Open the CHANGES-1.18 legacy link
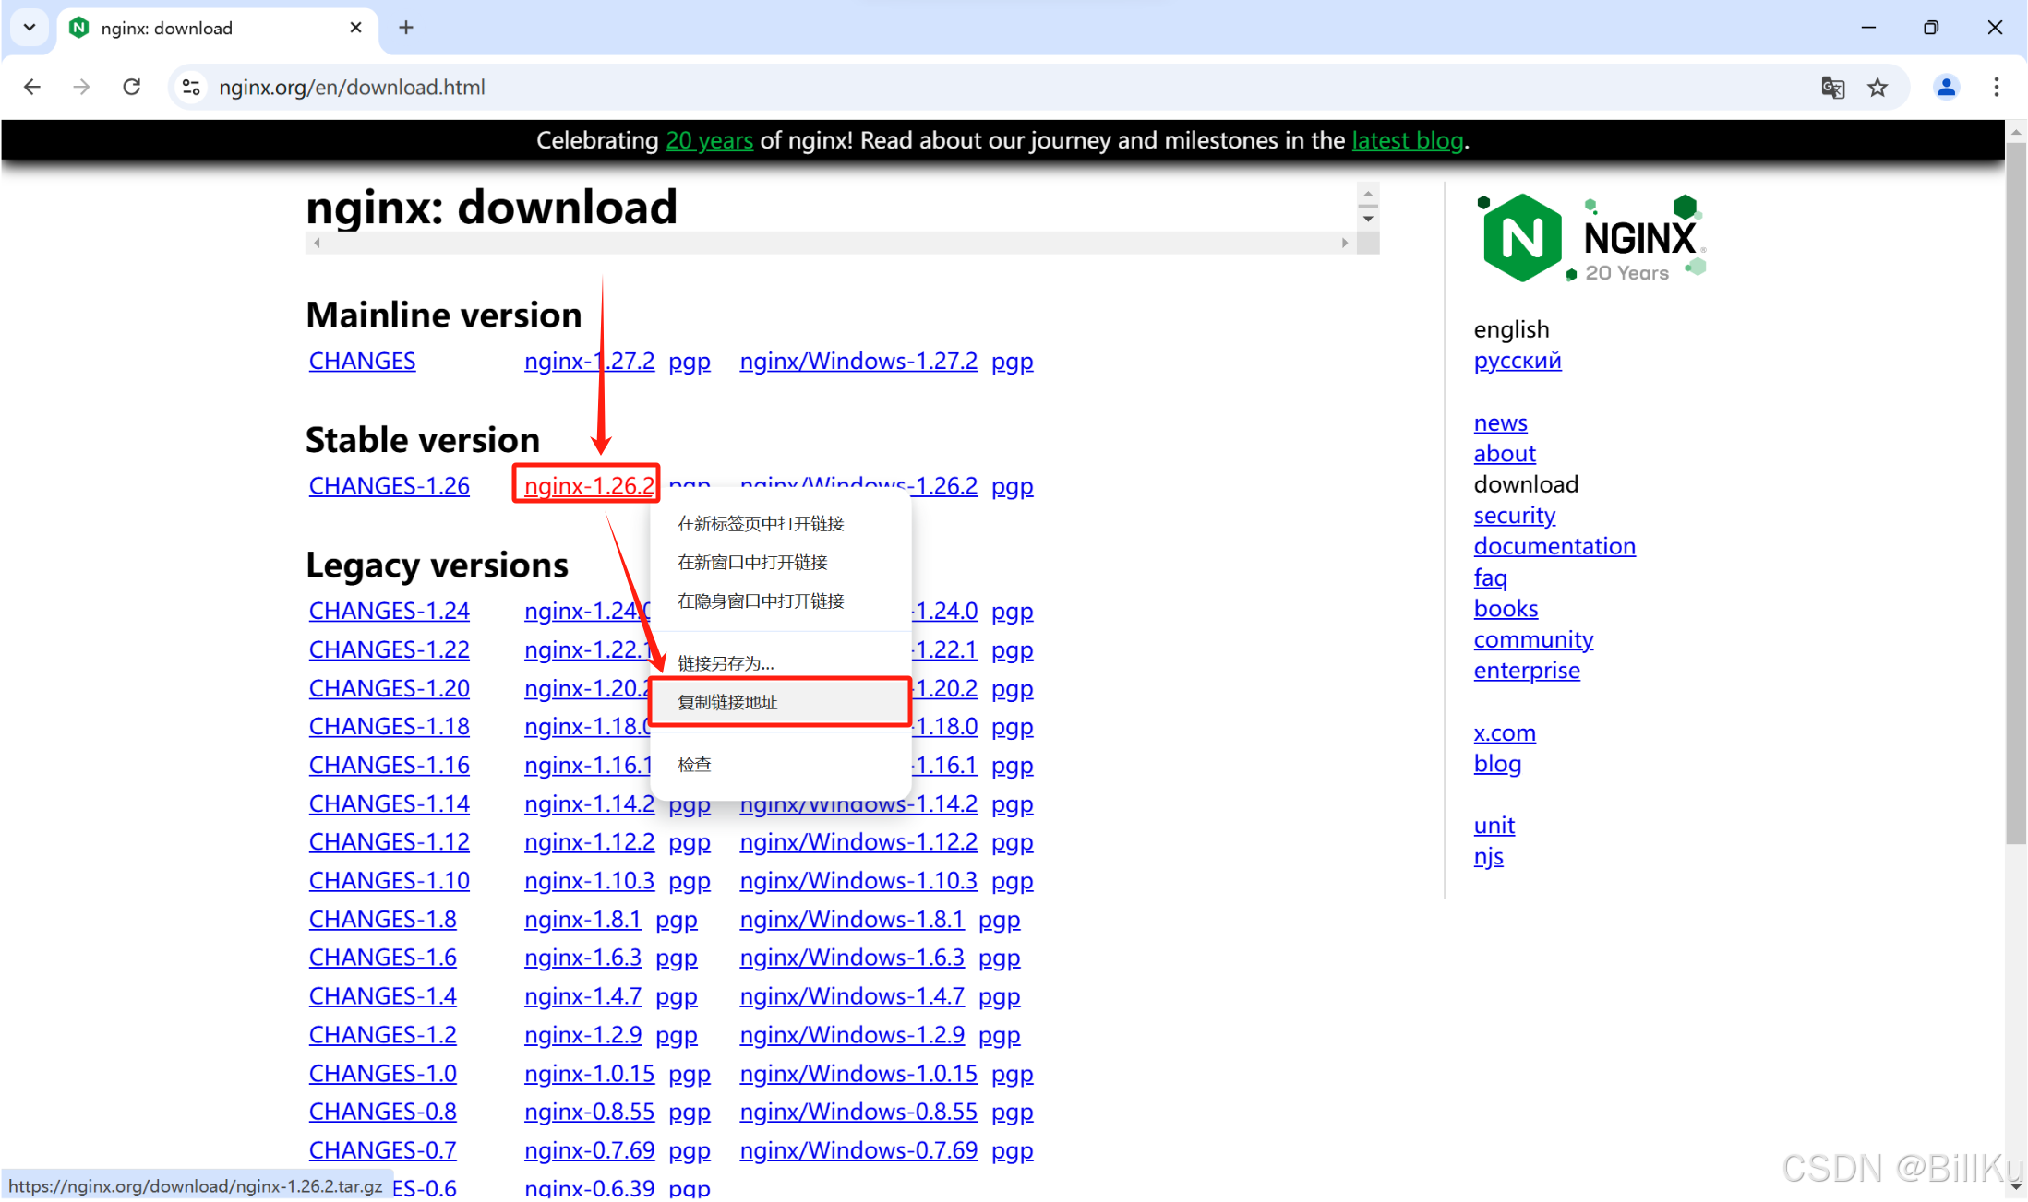 [389, 726]
